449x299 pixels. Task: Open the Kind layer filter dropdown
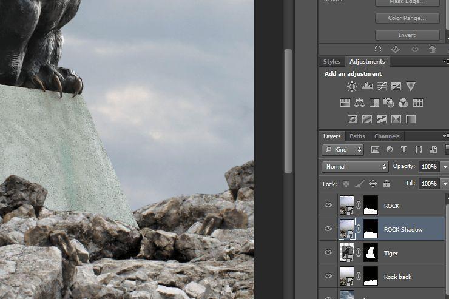tap(343, 149)
